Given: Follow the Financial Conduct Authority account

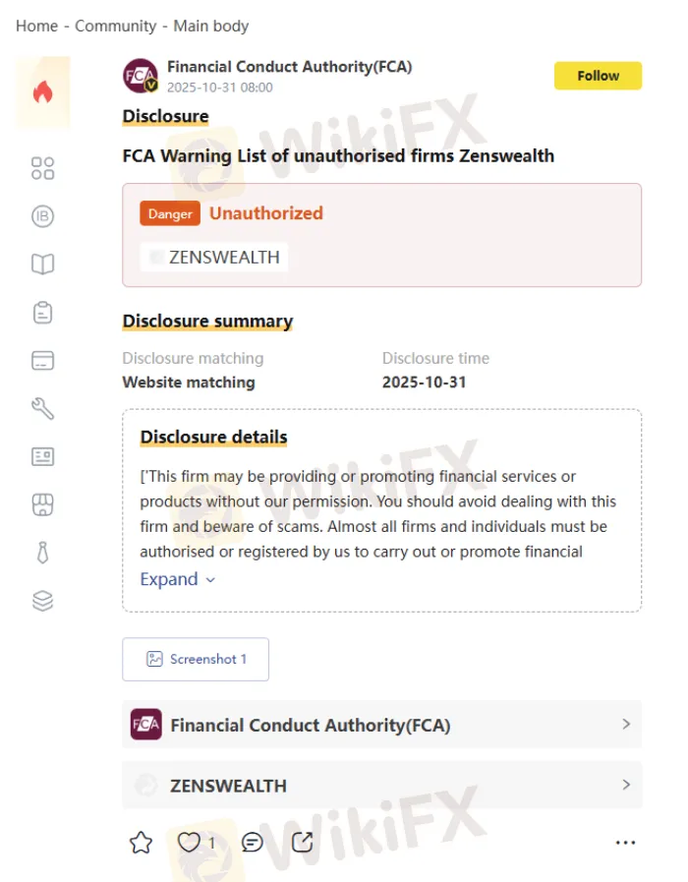Looking at the screenshot, I should (x=598, y=76).
